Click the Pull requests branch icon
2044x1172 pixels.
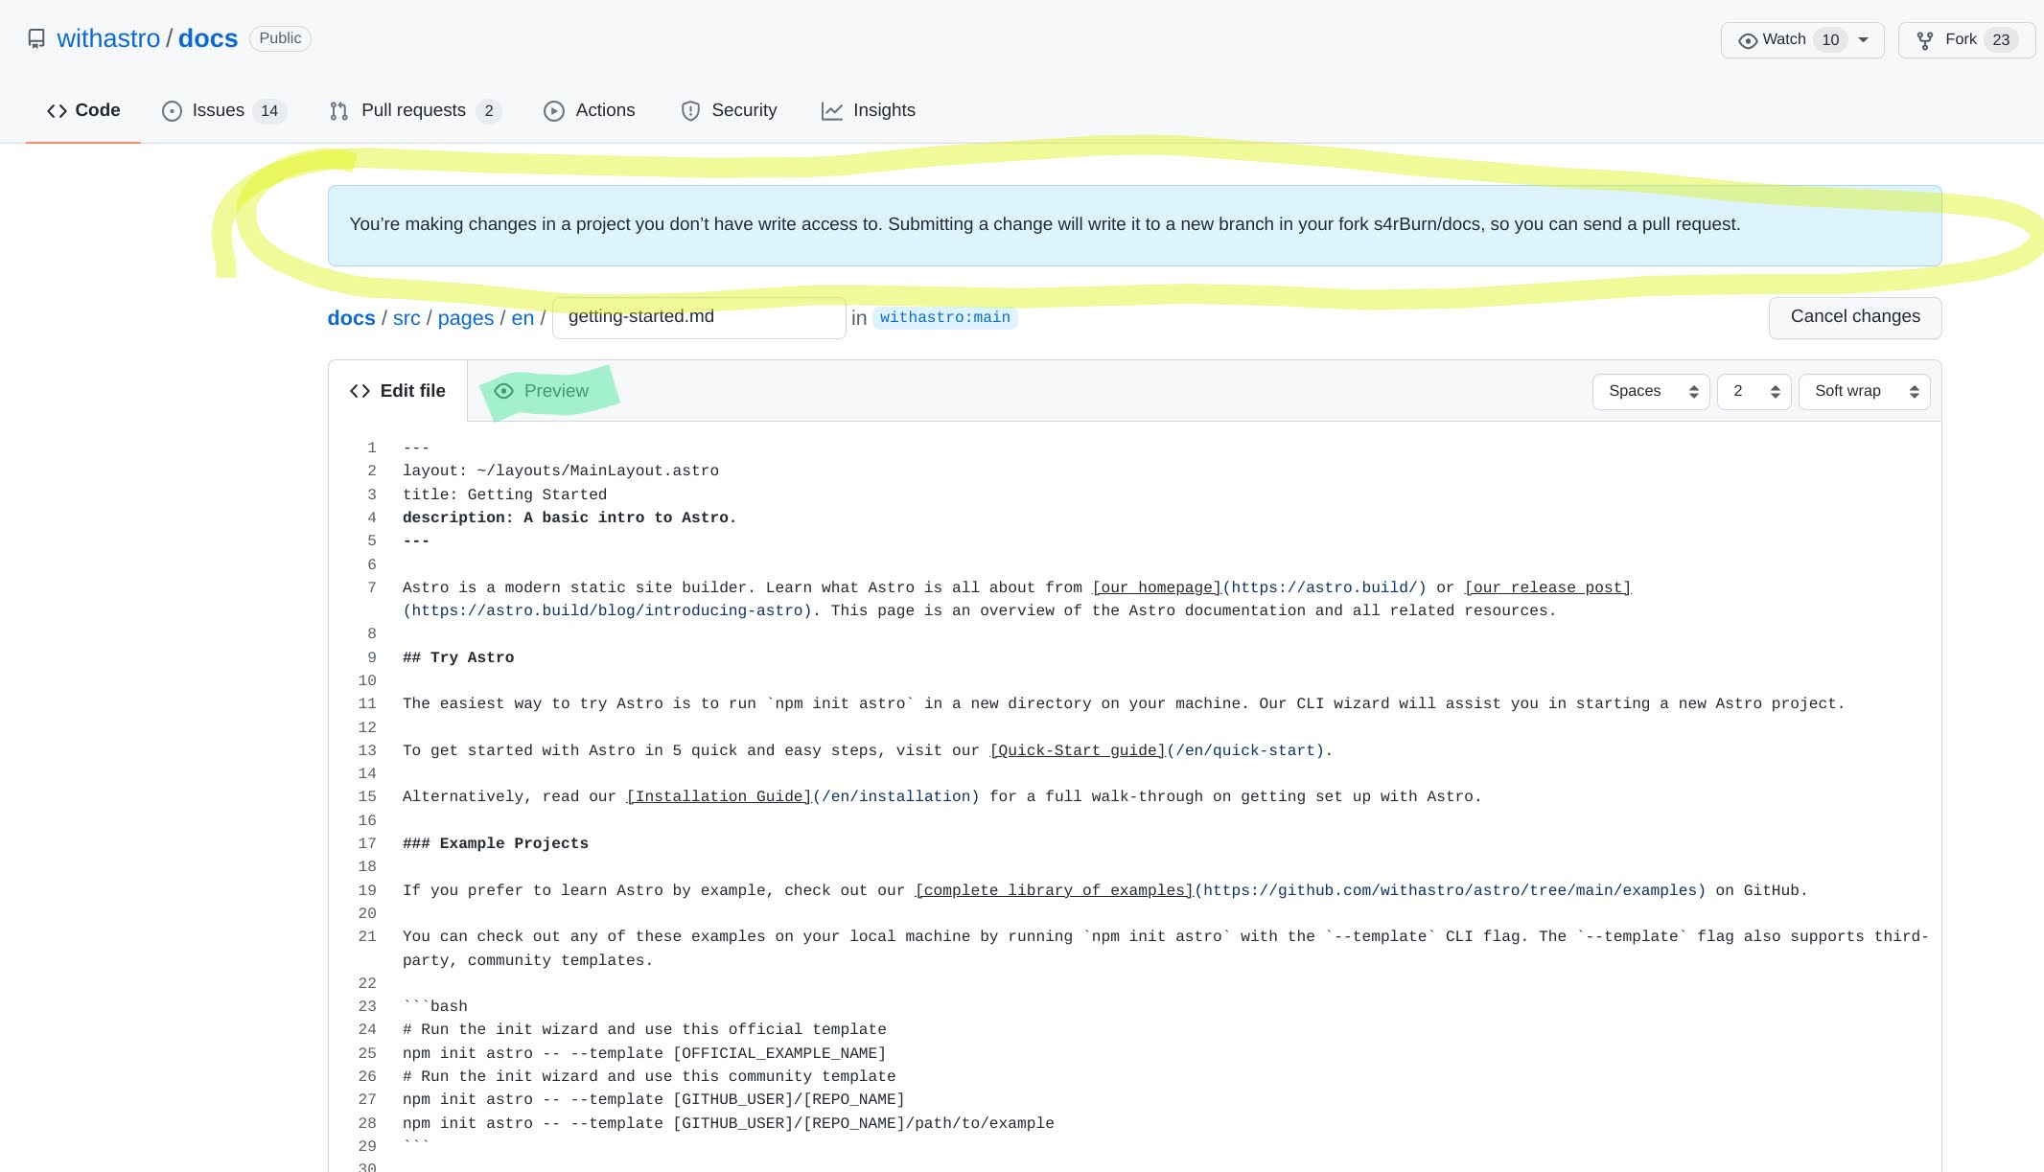338,111
